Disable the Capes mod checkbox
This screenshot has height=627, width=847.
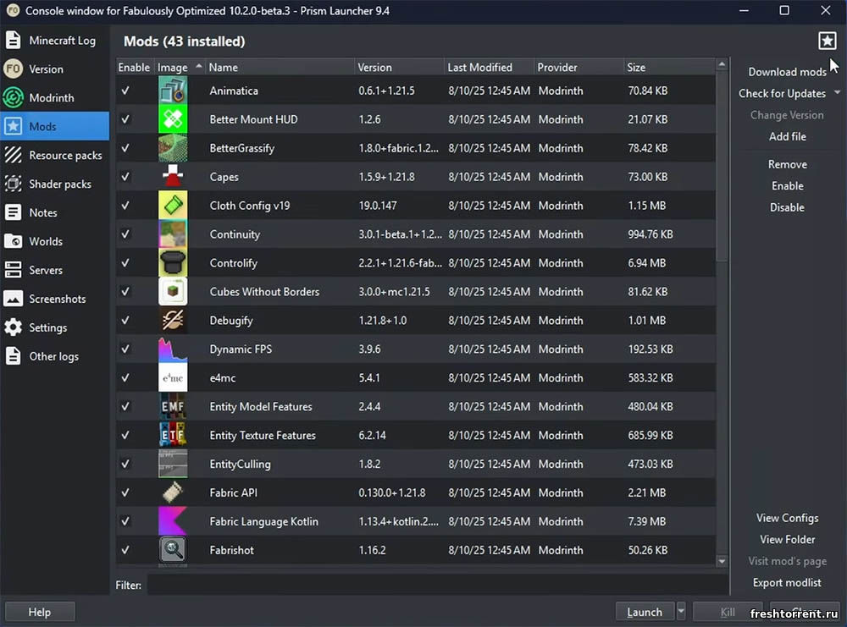click(125, 177)
